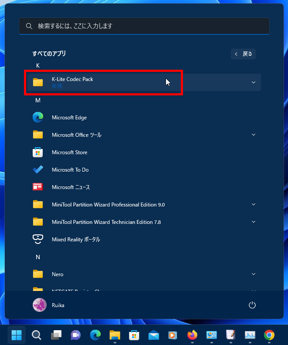The image size is (288, 345).
Task: Expand MiniTool Partition Wizard Professional Edition 9.0
Action: click(253, 205)
